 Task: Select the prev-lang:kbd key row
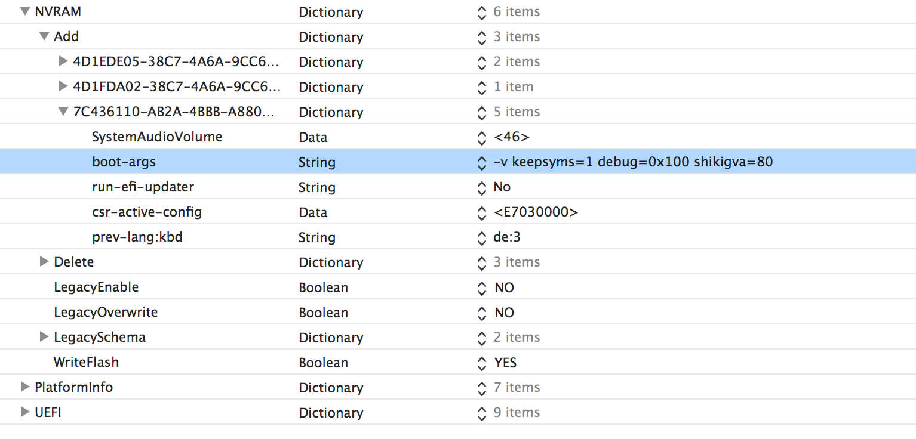(137, 237)
